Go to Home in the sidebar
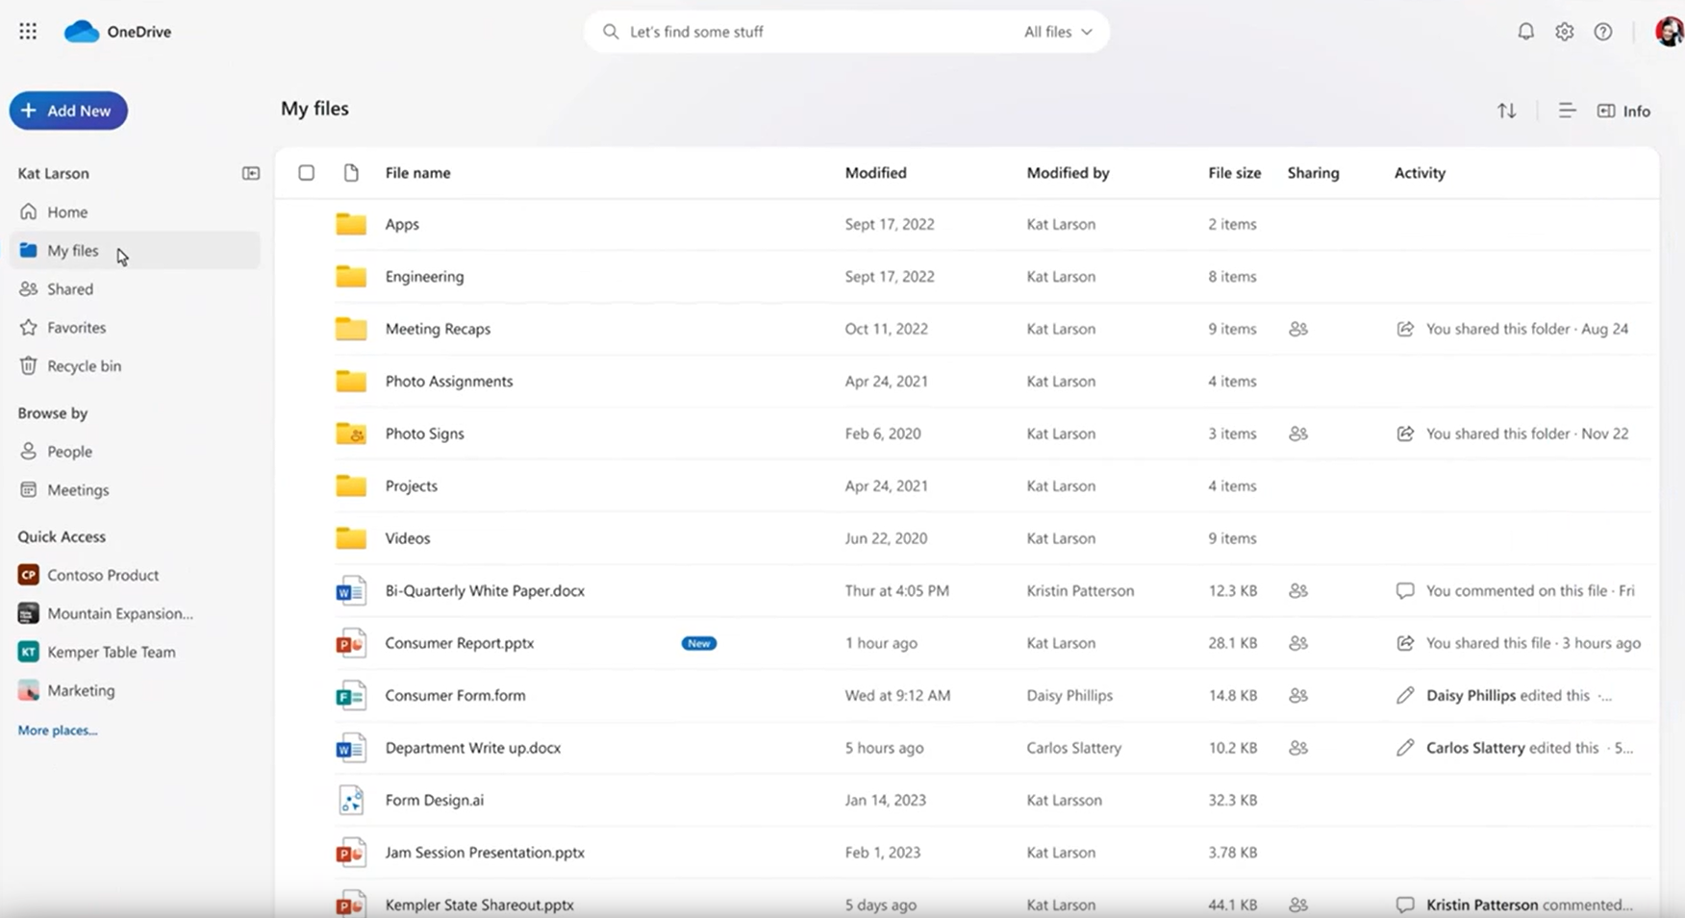This screenshot has height=918, width=1685. point(135,211)
